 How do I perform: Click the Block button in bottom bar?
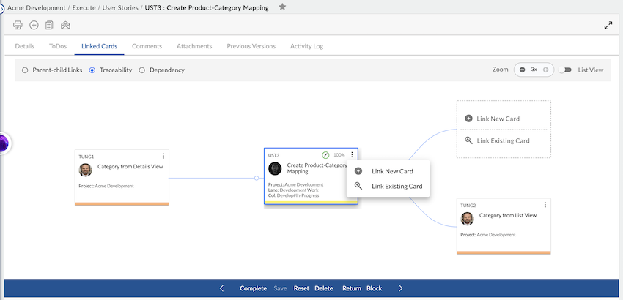pyautogui.click(x=374, y=288)
